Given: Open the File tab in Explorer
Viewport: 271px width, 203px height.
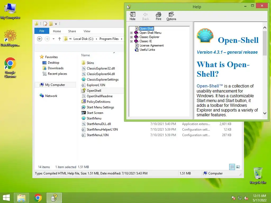Looking at the screenshot, I should point(42,31).
